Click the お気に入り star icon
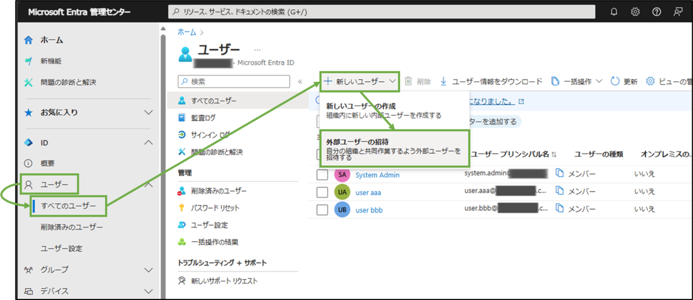This screenshot has height=300, width=693. click(28, 112)
